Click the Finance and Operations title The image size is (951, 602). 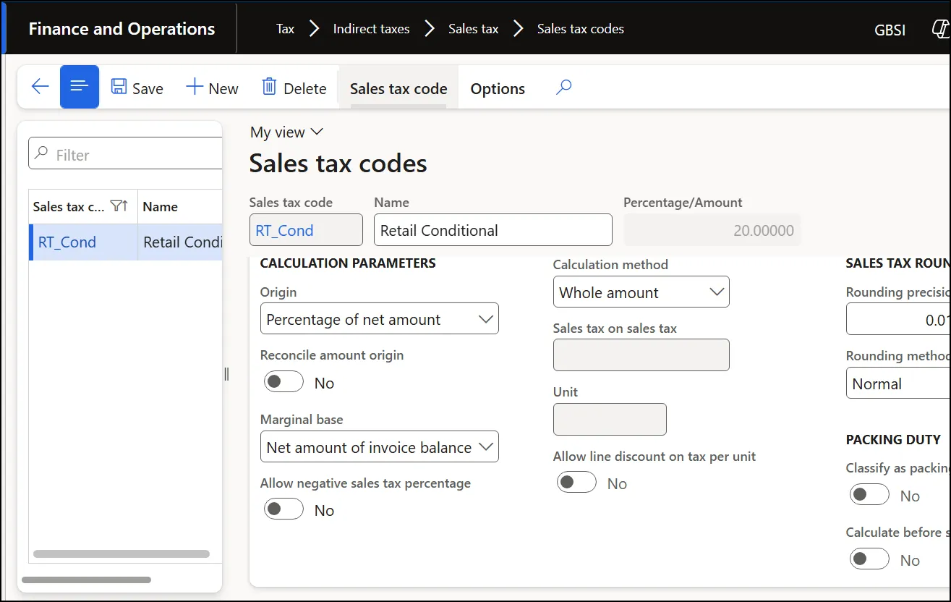click(121, 29)
